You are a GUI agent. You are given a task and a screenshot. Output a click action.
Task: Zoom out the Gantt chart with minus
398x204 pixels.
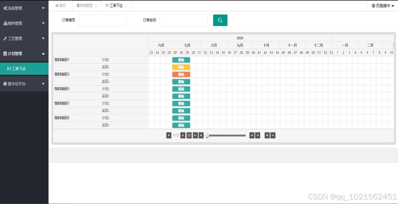(273, 135)
